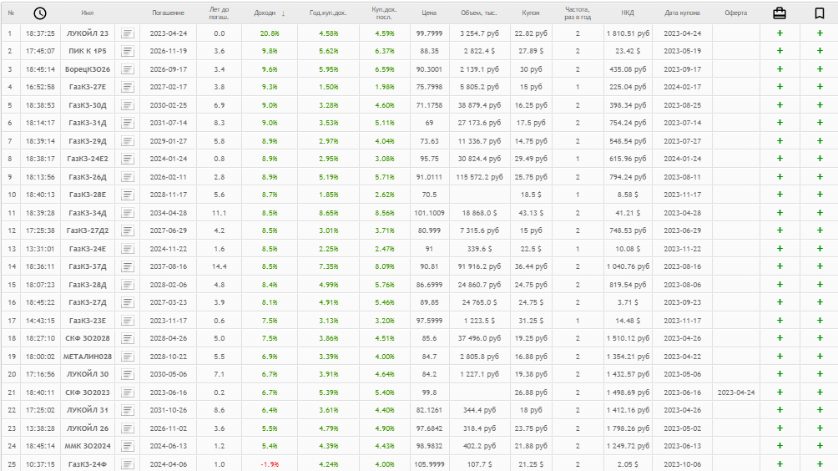838x471 pixels.
Task: Open details icon for ЛУКОЙЛ 23
Action: (x=127, y=33)
